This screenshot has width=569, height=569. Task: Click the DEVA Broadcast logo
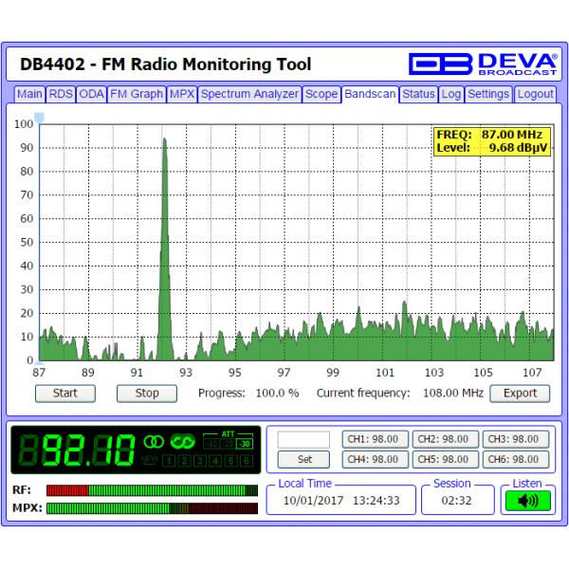coord(483,64)
